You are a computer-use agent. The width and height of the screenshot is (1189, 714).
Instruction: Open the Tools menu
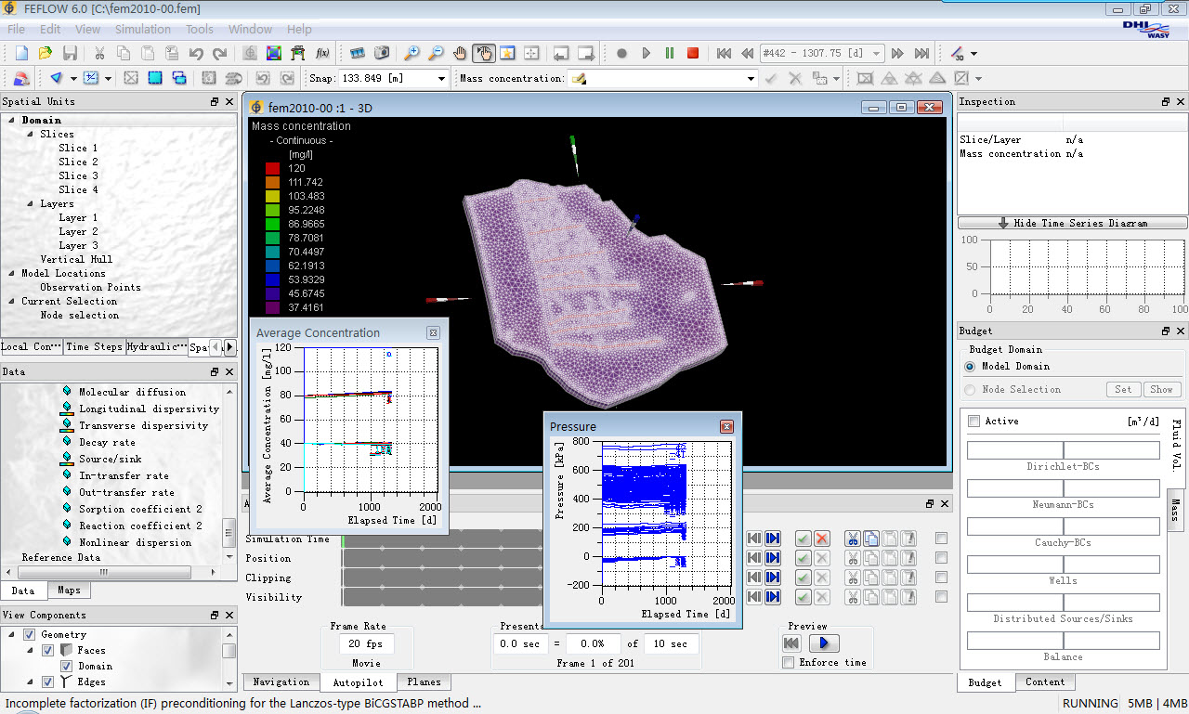200,30
